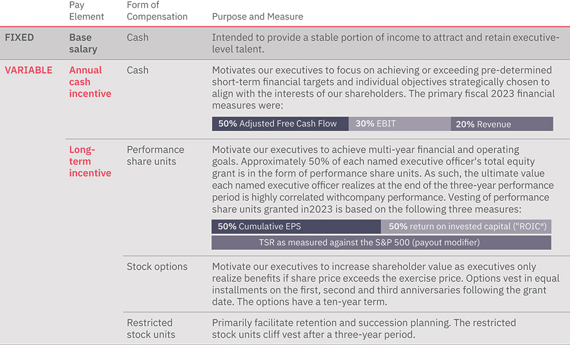
Task: Click the Cash entry in the Annual cash incentive row
Action: click(138, 70)
